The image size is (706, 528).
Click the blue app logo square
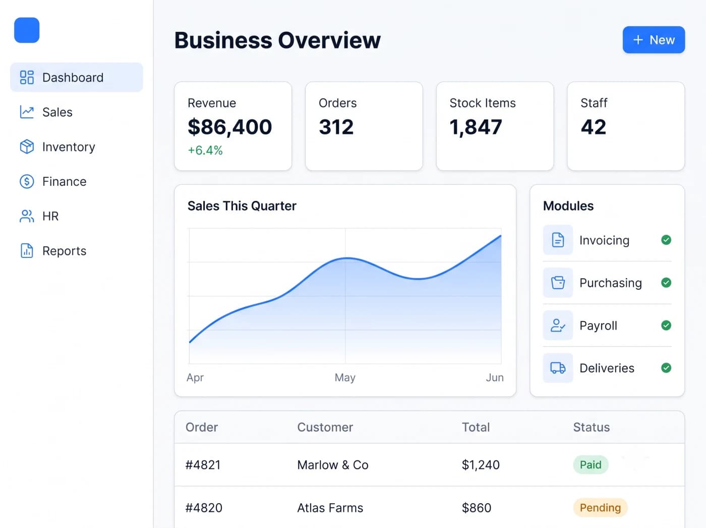click(27, 30)
